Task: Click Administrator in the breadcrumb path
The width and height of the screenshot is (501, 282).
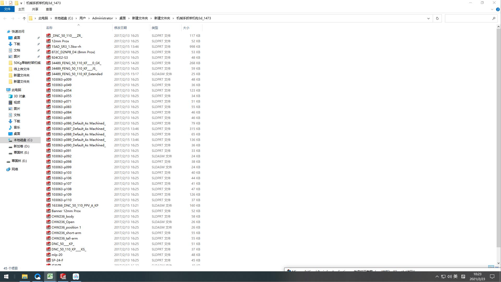Action: point(102,18)
